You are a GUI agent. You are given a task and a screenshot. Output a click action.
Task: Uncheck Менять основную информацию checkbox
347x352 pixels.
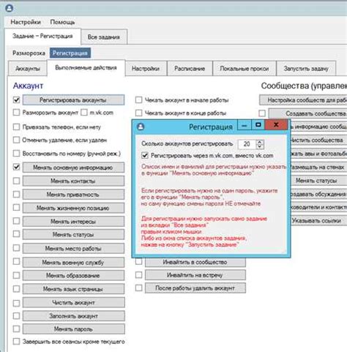point(16,167)
